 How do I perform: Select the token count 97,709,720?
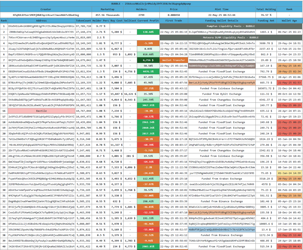[84, 26]
